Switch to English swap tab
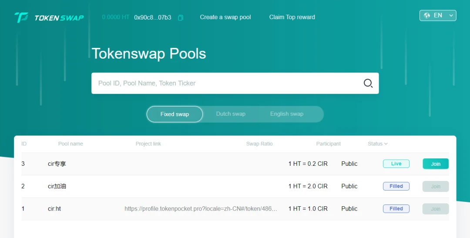470x238 pixels. tap(287, 114)
